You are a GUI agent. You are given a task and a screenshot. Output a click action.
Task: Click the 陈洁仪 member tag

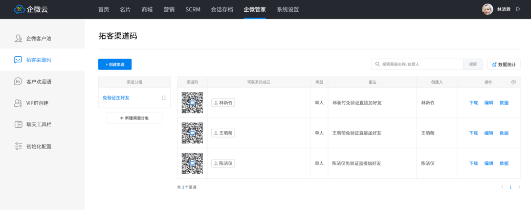click(223, 164)
